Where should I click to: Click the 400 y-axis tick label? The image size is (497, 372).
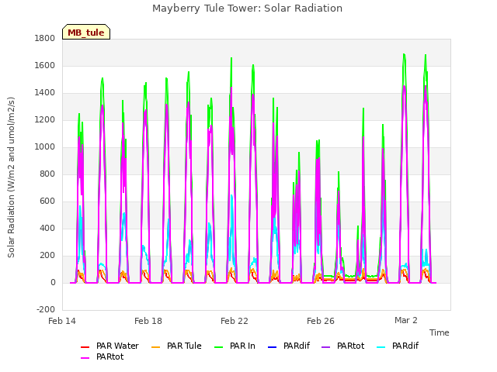pyautogui.click(x=47, y=229)
